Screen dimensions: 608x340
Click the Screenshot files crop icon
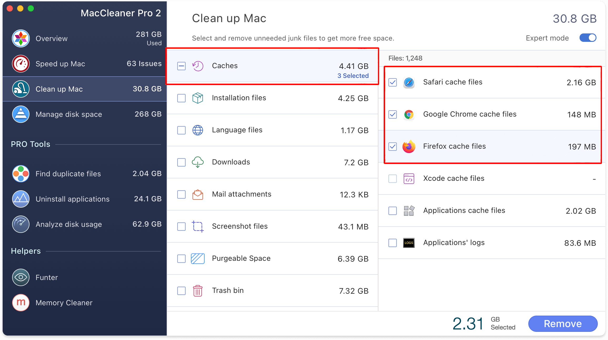[198, 227]
